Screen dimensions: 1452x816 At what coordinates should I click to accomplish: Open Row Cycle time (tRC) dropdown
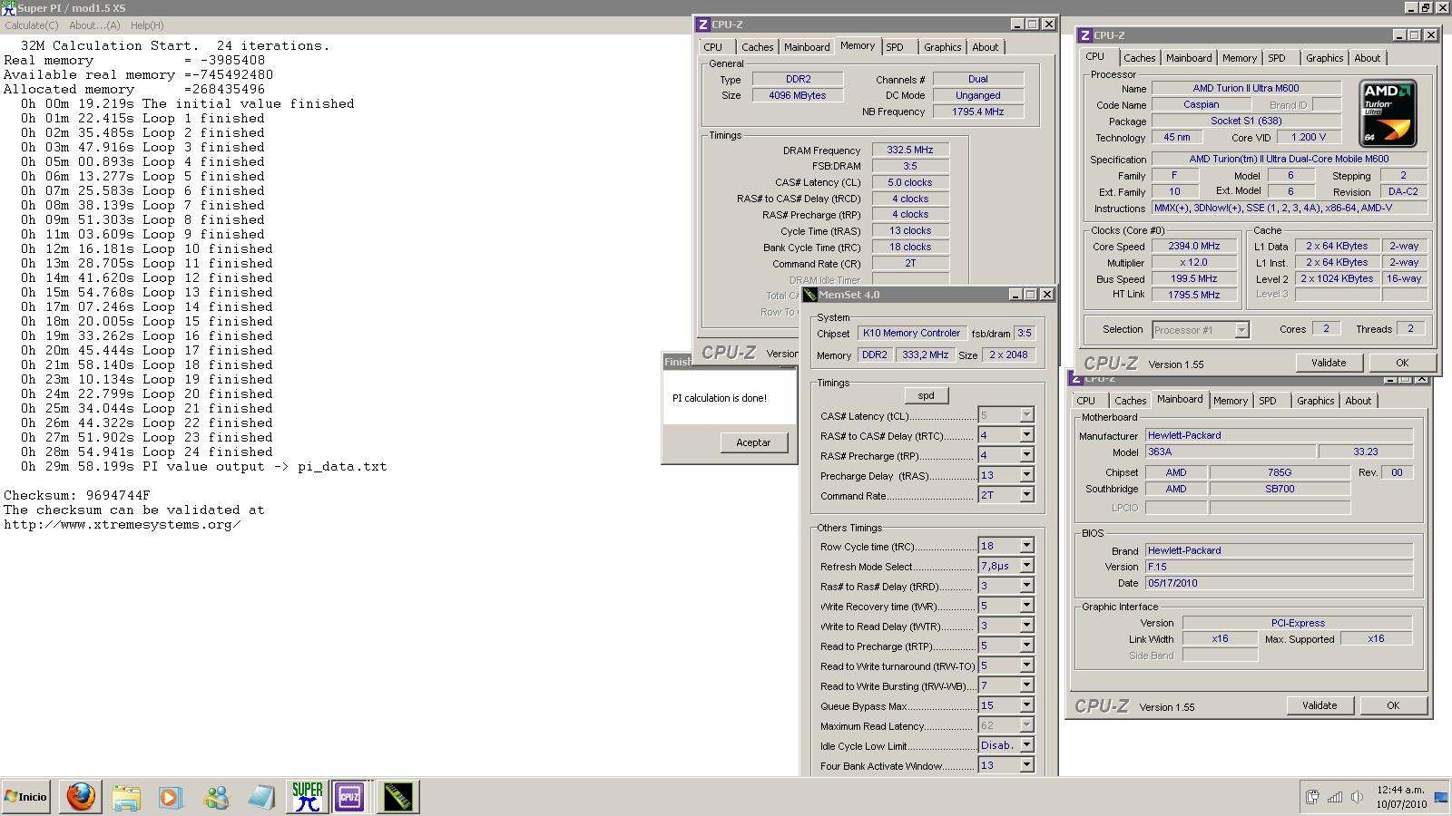[x=1026, y=546]
